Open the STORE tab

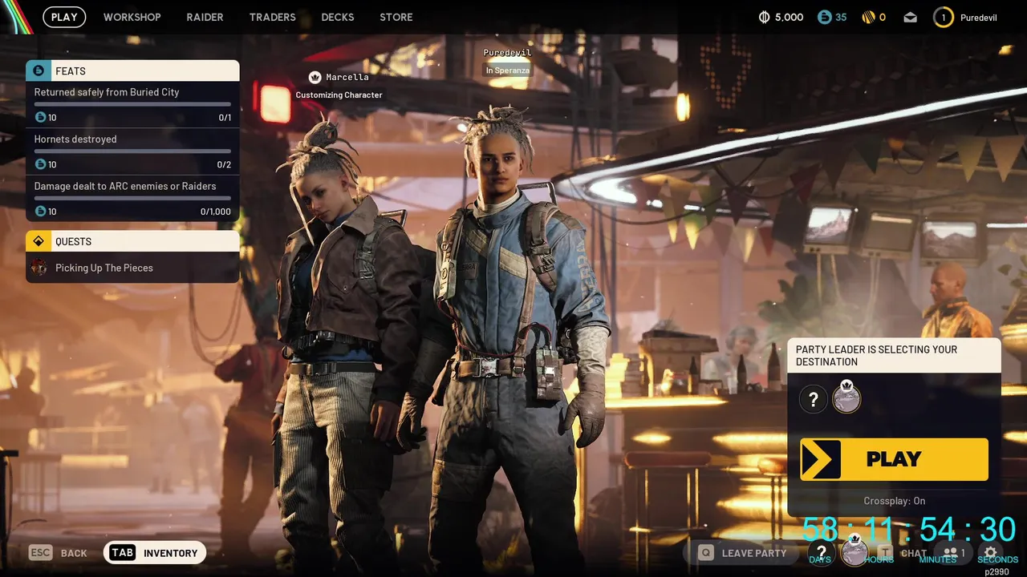tap(396, 17)
